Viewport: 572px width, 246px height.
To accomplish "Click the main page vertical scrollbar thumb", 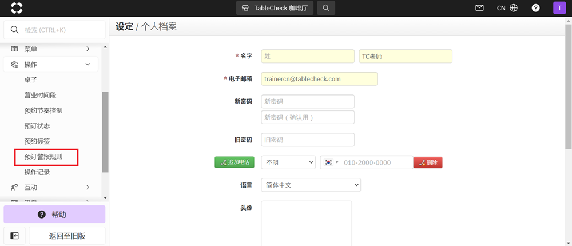I will click(x=569, y=86).
